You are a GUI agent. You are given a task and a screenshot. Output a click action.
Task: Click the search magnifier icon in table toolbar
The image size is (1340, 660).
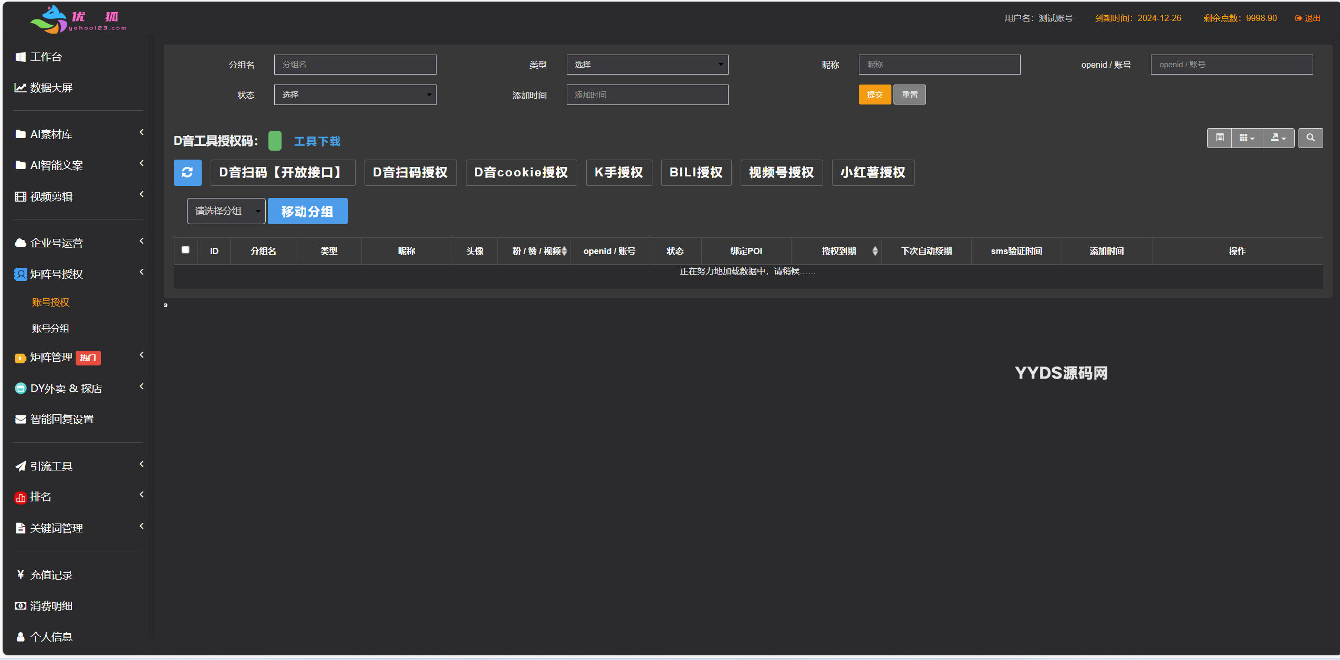coord(1310,138)
